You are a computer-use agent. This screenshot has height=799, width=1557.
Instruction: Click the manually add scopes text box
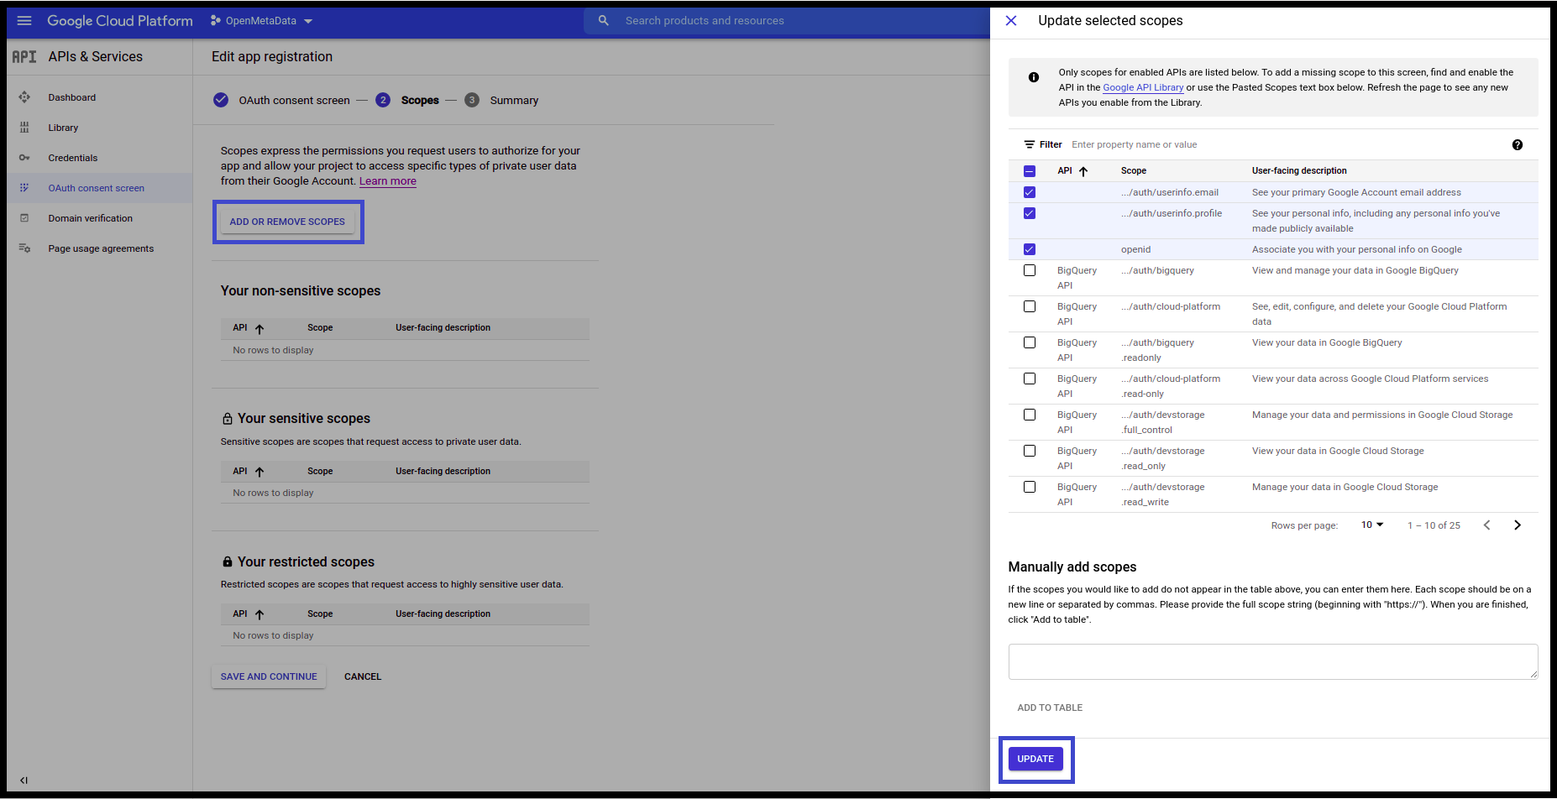[x=1272, y=661]
